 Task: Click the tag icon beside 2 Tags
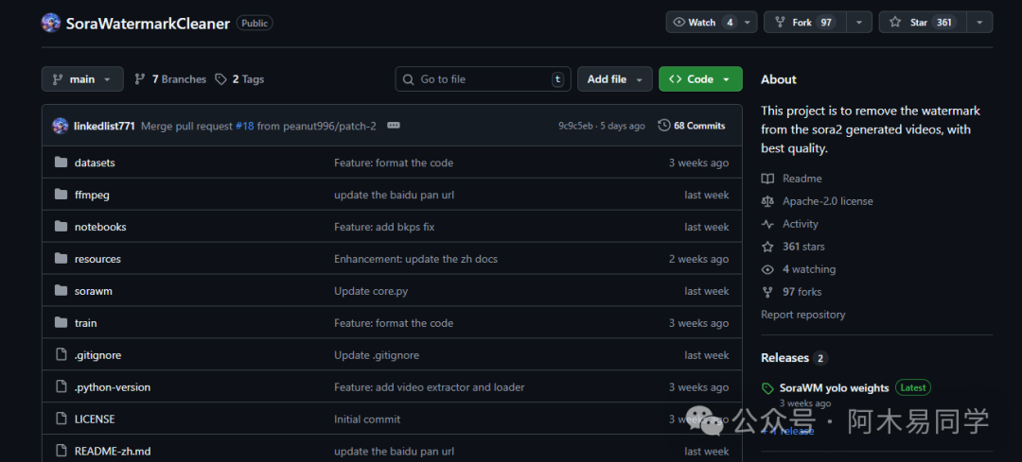click(220, 79)
